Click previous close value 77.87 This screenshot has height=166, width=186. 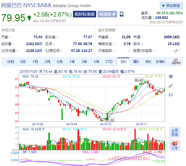pyautogui.click(x=88, y=37)
